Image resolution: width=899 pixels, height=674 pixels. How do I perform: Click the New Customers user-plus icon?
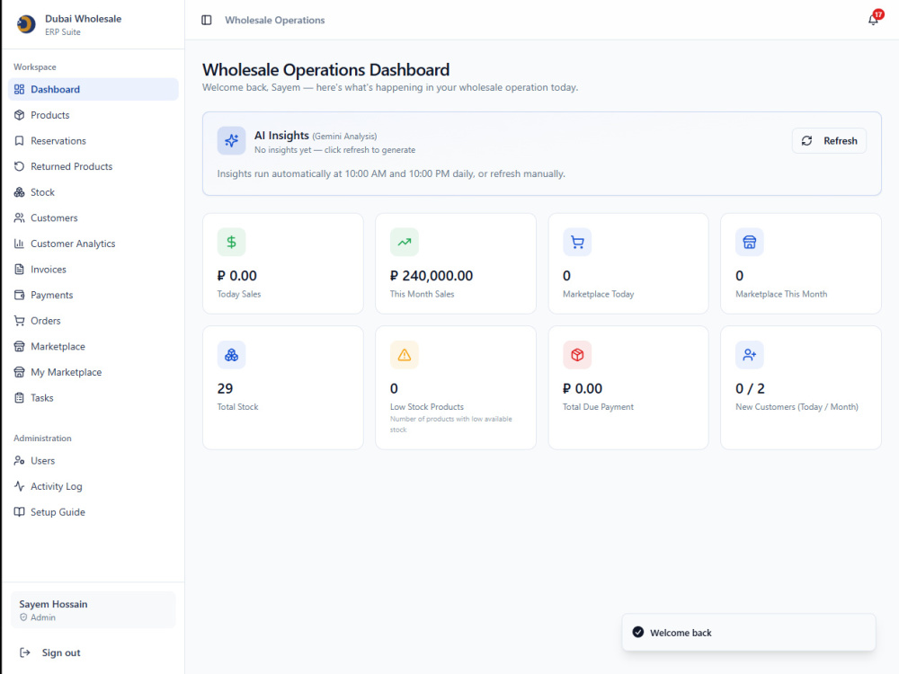coord(750,355)
